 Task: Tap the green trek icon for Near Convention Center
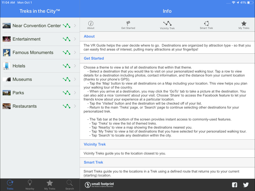67,26
